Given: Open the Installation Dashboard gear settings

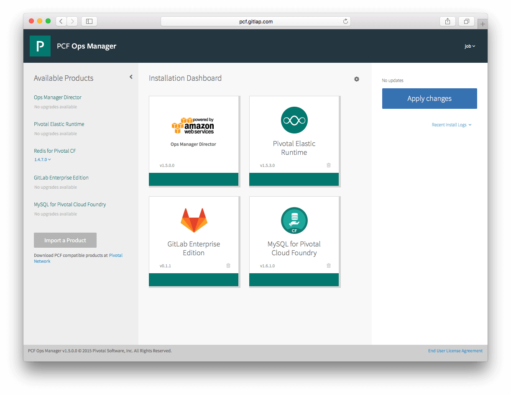Looking at the screenshot, I should click(x=357, y=79).
